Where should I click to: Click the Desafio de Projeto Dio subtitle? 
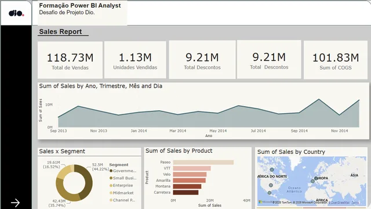67,12
